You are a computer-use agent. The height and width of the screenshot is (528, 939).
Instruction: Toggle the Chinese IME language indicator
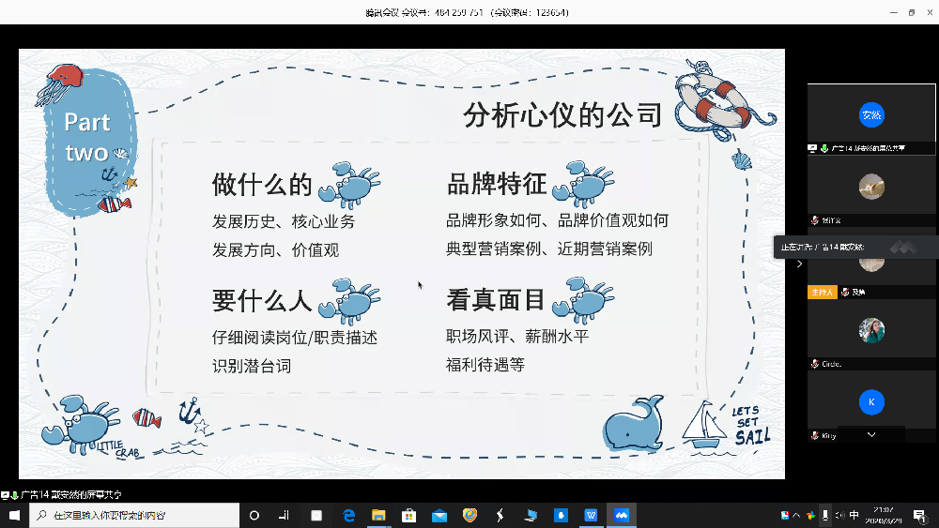(854, 515)
